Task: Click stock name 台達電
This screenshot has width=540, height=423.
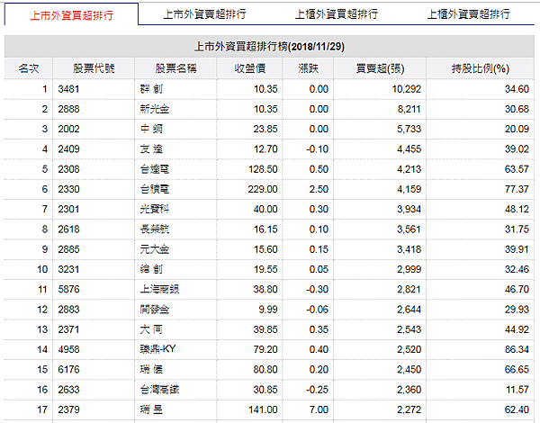Action: pyautogui.click(x=155, y=169)
